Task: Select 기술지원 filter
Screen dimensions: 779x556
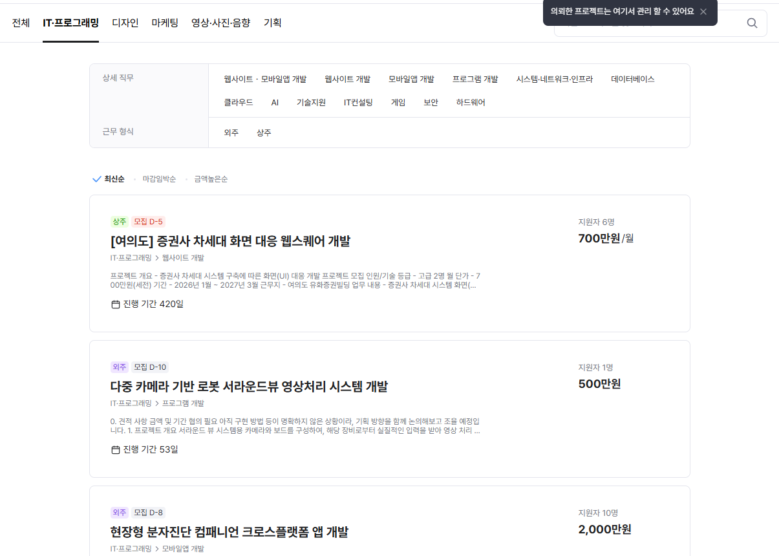Action: [311, 102]
